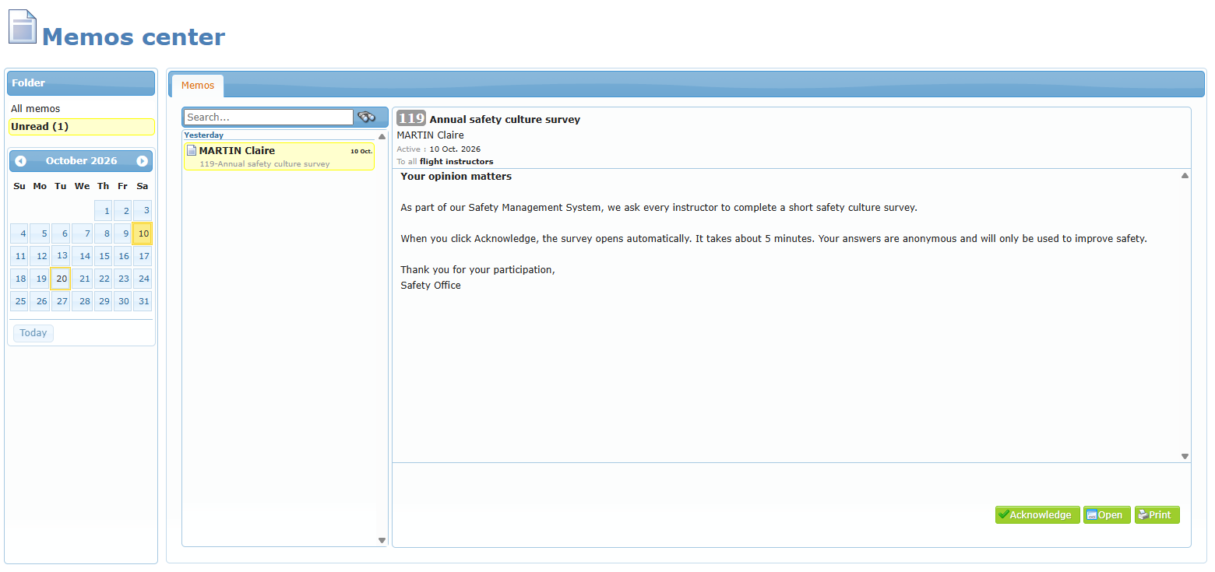Select October 20 in the calendar
Viewport: 1215px width, 572px height.
[x=61, y=279]
